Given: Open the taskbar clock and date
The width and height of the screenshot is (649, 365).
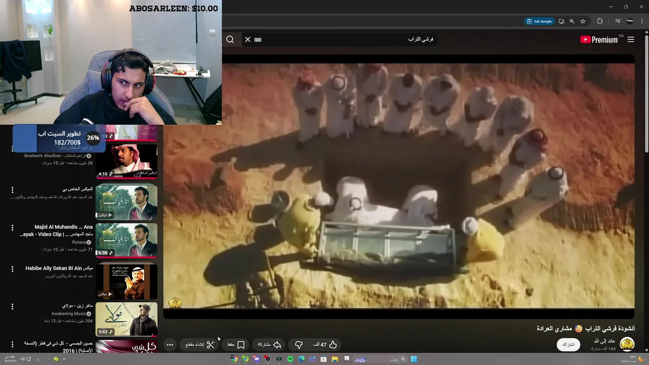Looking at the screenshot, I should (11, 359).
